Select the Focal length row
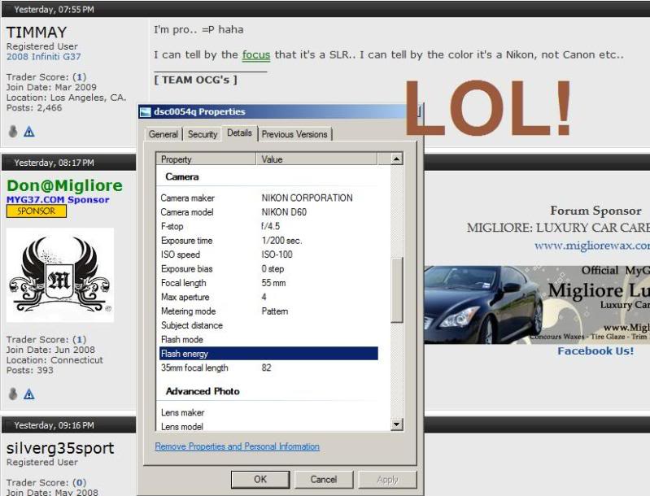Image resolution: width=650 pixels, height=496 pixels. (268, 283)
